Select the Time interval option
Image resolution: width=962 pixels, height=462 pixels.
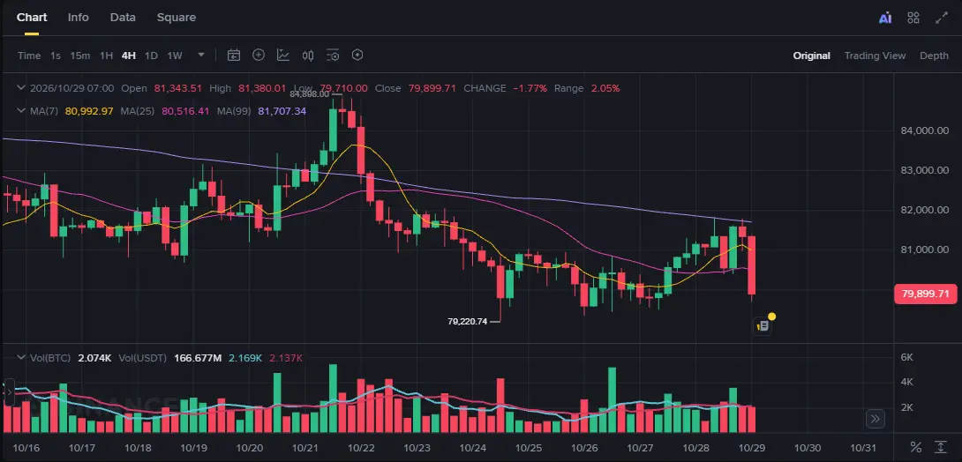[29, 56]
